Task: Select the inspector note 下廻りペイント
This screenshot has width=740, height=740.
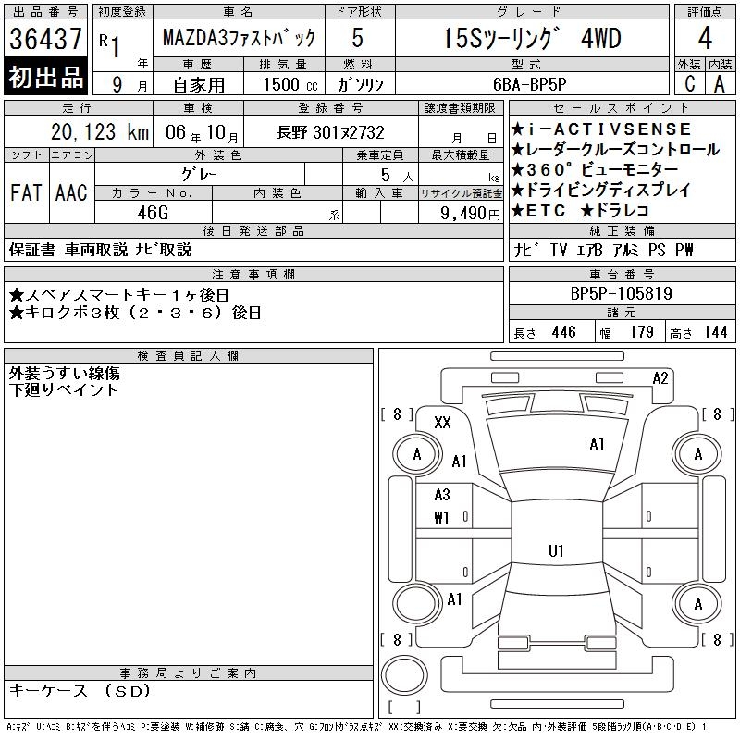Action: click(63, 389)
